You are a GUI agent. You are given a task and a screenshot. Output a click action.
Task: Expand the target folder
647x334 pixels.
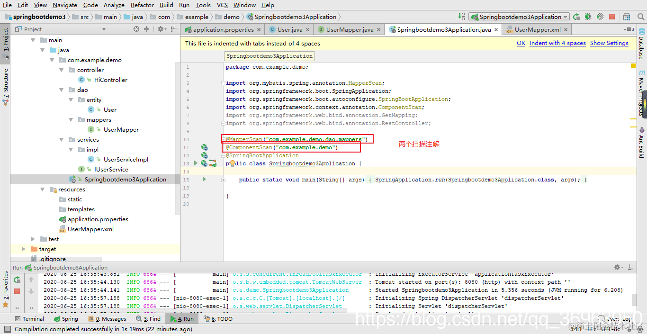pos(24,249)
